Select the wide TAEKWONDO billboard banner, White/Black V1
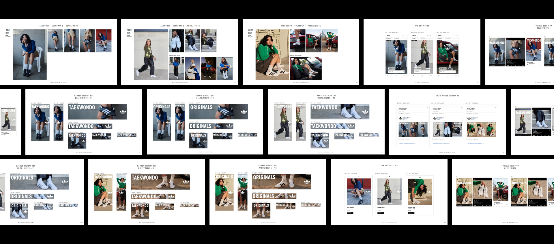This screenshot has height=244, width=554. [x=160, y=182]
